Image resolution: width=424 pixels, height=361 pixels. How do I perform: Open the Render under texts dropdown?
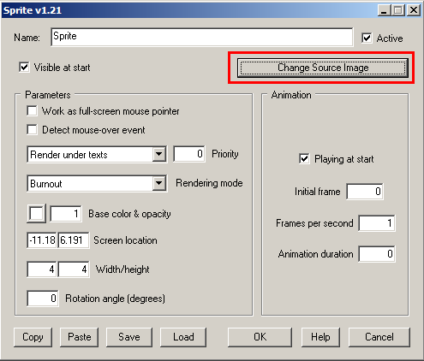(x=97, y=154)
